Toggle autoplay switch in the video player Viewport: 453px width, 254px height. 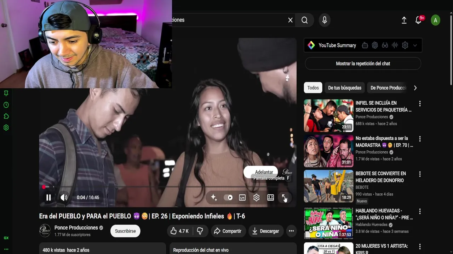click(x=228, y=198)
